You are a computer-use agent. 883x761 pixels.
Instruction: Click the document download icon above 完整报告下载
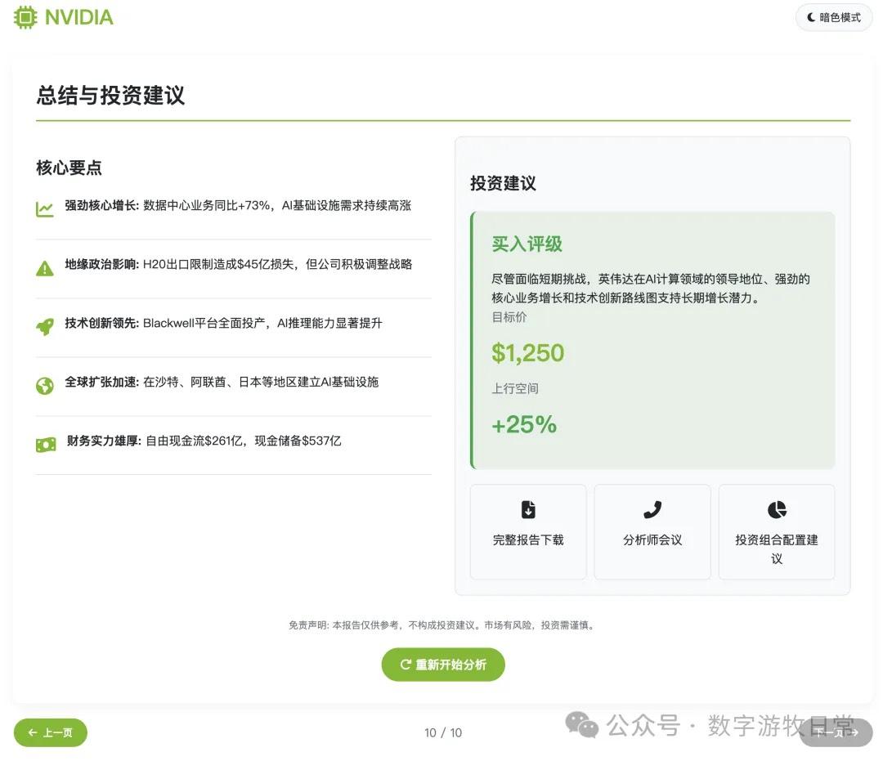[528, 509]
